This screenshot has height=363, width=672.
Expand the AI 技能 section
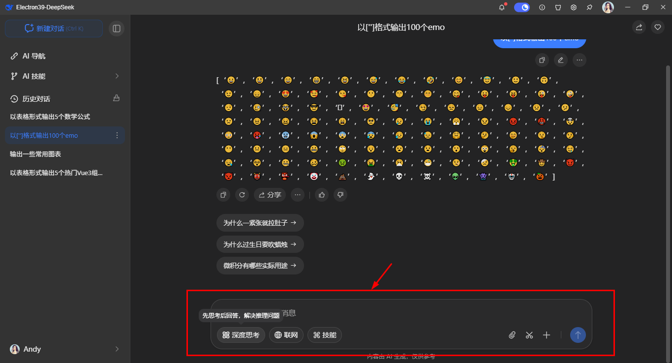click(x=117, y=76)
